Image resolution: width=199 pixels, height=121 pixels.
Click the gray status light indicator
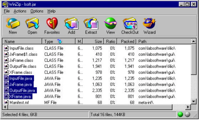[187, 114]
